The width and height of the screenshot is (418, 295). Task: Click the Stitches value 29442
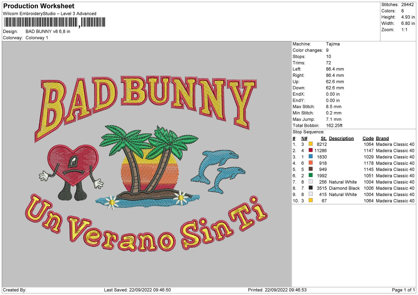click(408, 5)
